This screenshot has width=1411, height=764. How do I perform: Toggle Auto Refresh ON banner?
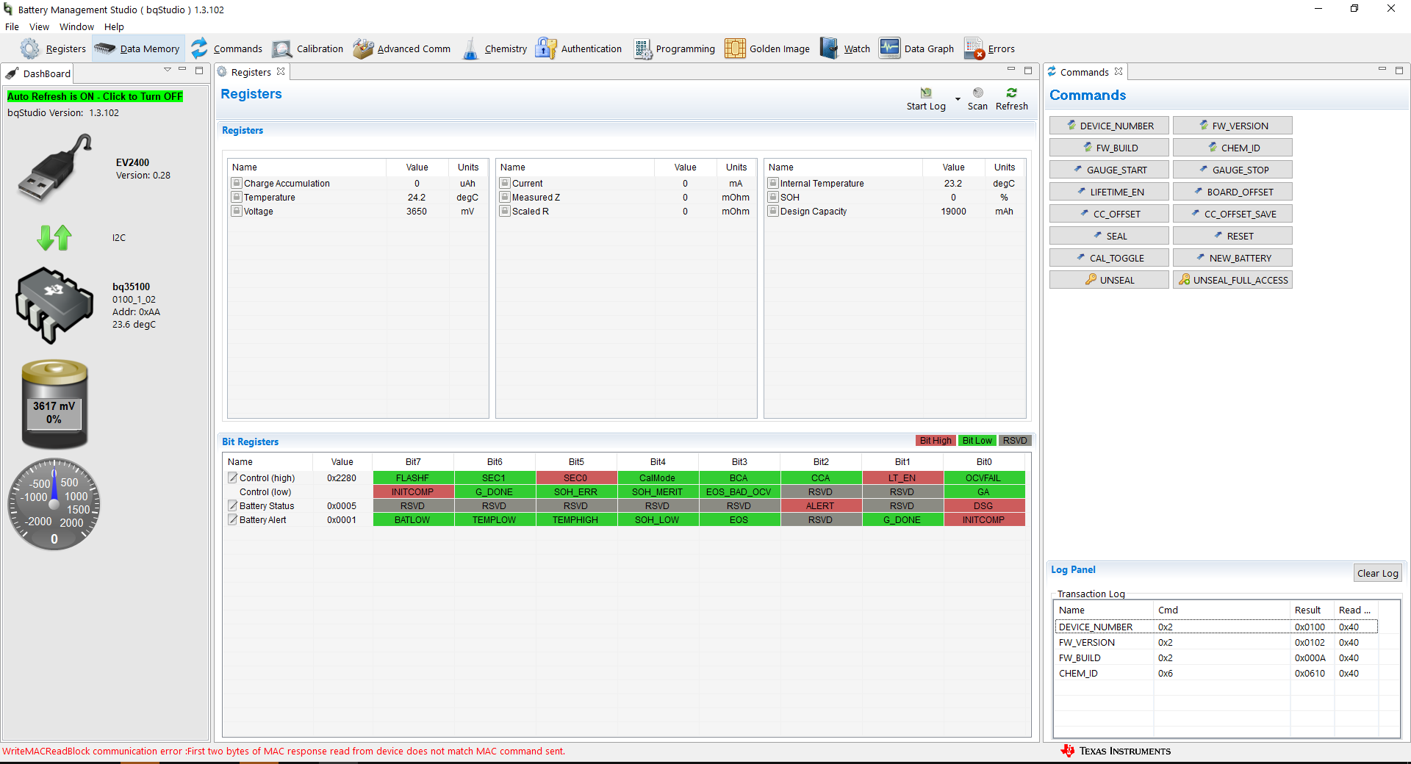point(95,96)
